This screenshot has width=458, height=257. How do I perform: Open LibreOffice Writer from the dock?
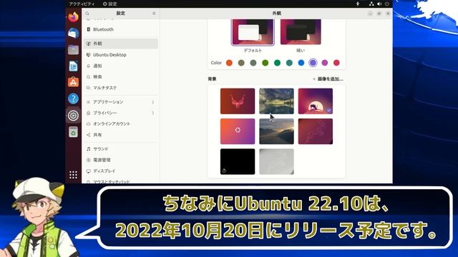click(73, 66)
